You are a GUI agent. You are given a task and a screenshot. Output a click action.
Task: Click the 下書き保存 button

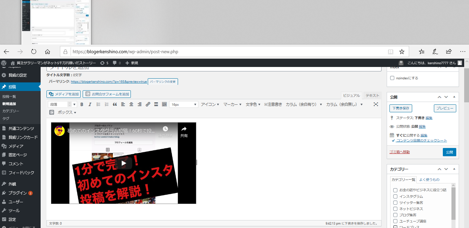pos(401,108)
